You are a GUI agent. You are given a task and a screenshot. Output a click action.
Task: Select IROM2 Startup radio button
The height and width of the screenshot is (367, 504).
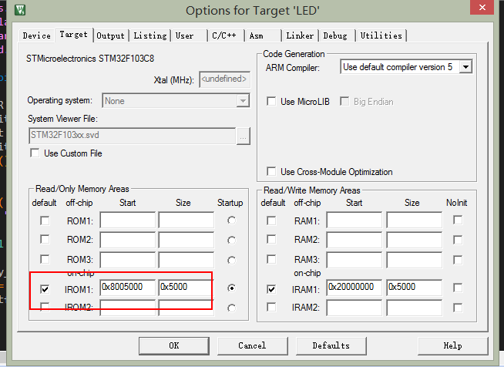[231, 308]
